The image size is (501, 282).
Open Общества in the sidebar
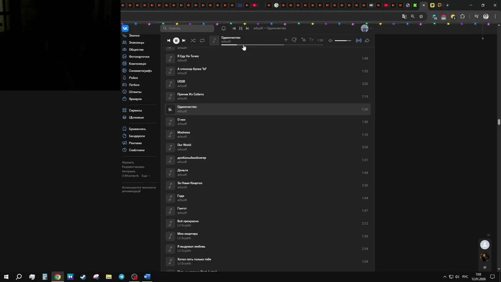pos(136,50)
